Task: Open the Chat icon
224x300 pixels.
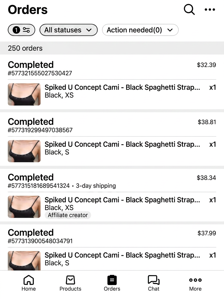Action: (x=153, y=280)
